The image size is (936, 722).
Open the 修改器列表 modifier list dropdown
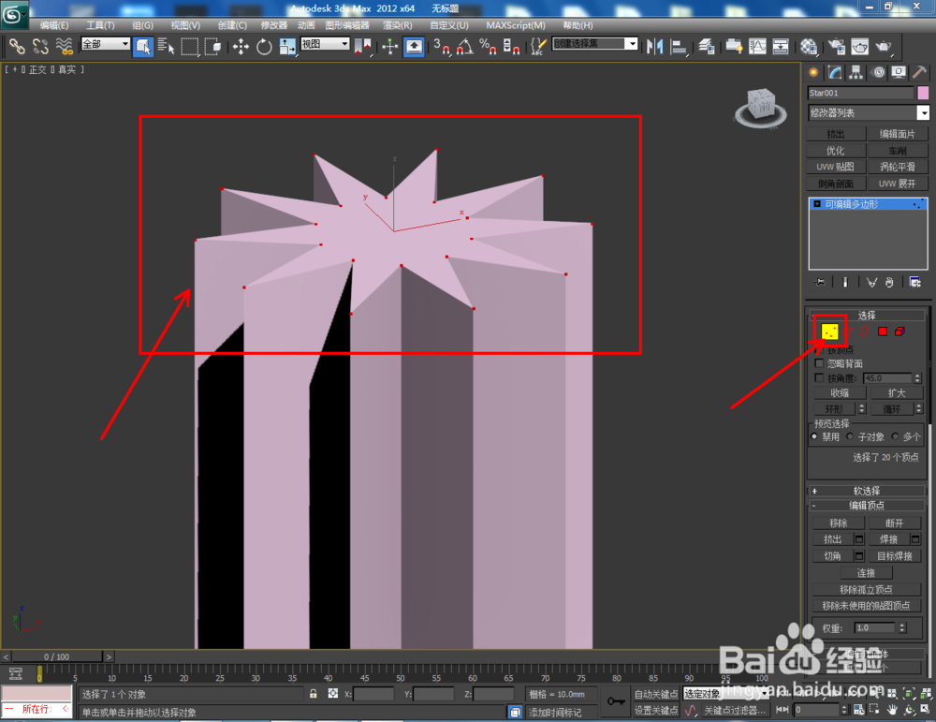pyautogui.click(x=869, y=112)
